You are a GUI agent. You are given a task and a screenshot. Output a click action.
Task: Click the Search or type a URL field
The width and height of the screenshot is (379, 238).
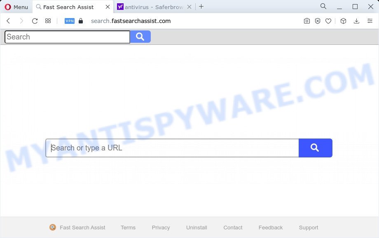coord(172,148)
